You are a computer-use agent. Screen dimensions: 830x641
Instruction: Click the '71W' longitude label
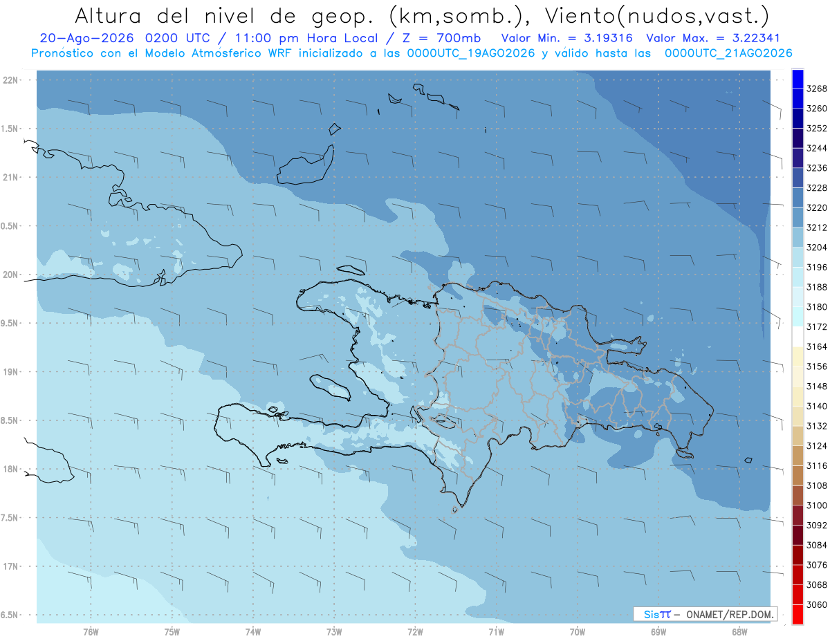[496, 632]
